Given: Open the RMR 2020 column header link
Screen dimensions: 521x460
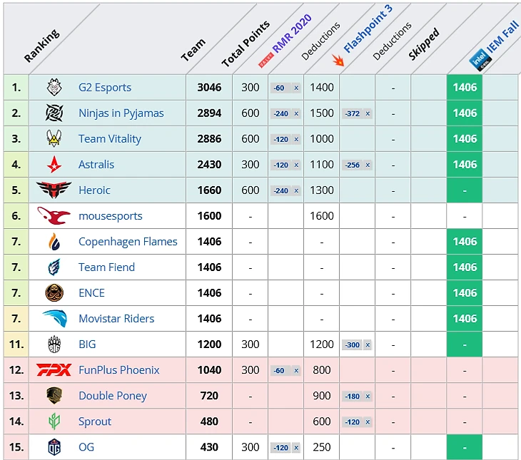Looking at the screenshot, I should [291, 36].
